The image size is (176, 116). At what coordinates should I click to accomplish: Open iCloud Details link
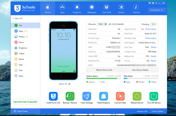pos(153,61)
